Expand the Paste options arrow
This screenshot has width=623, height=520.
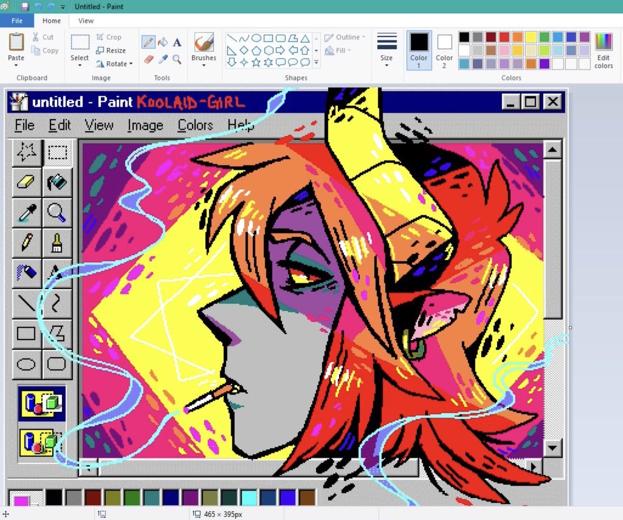click(16, 65)
